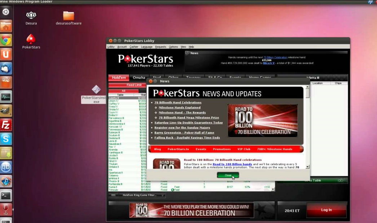Open the Language menu
377x223 pixels.
[147, 47]
